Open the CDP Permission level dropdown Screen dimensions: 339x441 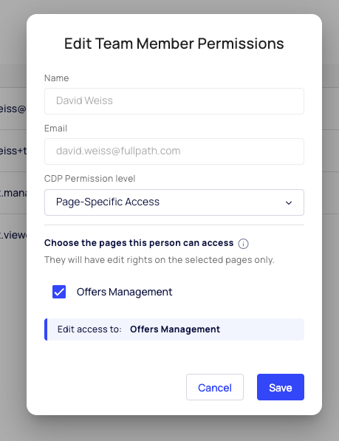coord(174,202)
